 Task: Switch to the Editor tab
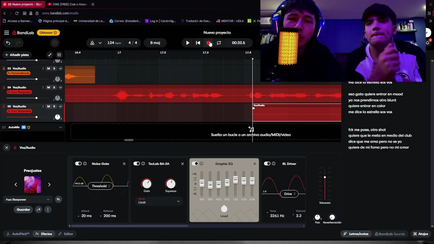65,234
